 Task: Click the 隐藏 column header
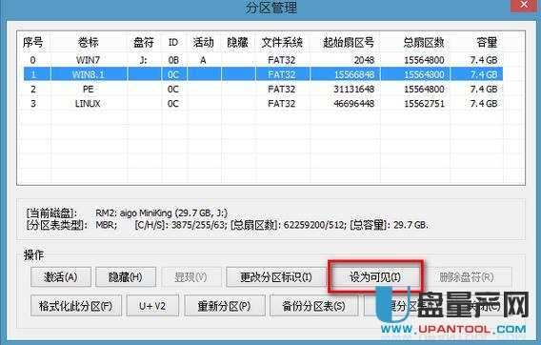pyautogui.click(x=237, y=43)
